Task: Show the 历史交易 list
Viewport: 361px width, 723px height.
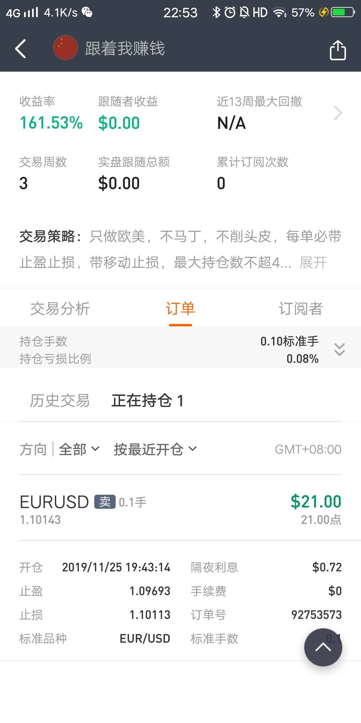Action: [60, 401]
